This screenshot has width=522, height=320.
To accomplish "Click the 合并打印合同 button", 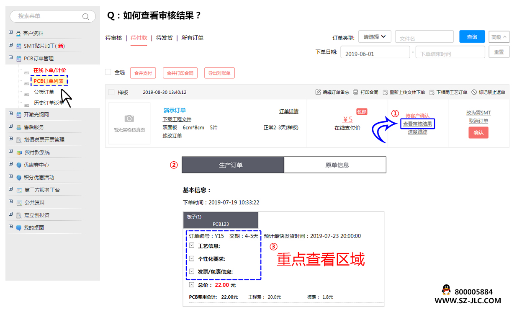I will pyautogui.click(x=180, y=73).
